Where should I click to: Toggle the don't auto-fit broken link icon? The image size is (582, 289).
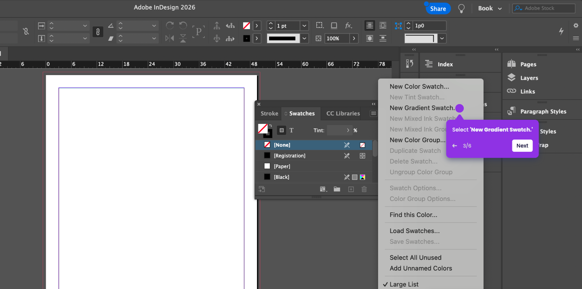tap(26, 31)
